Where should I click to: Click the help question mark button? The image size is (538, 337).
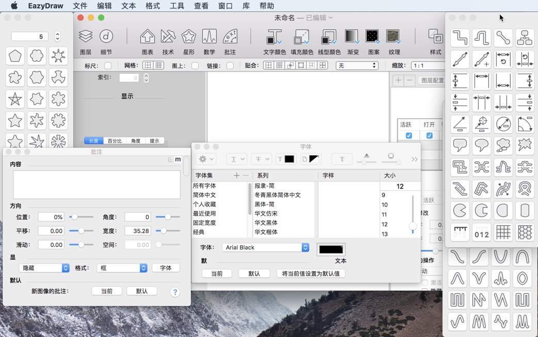click(x=175, y=292)
